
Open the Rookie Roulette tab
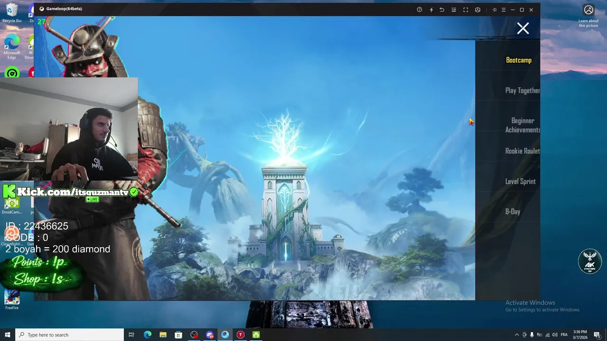(x=523, y=151)
